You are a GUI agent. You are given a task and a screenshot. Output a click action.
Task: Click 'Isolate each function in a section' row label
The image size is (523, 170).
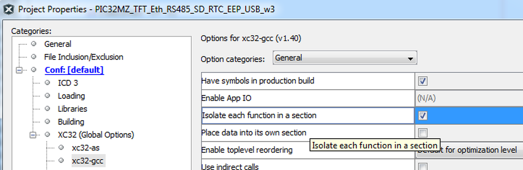[x=259, y=115]
